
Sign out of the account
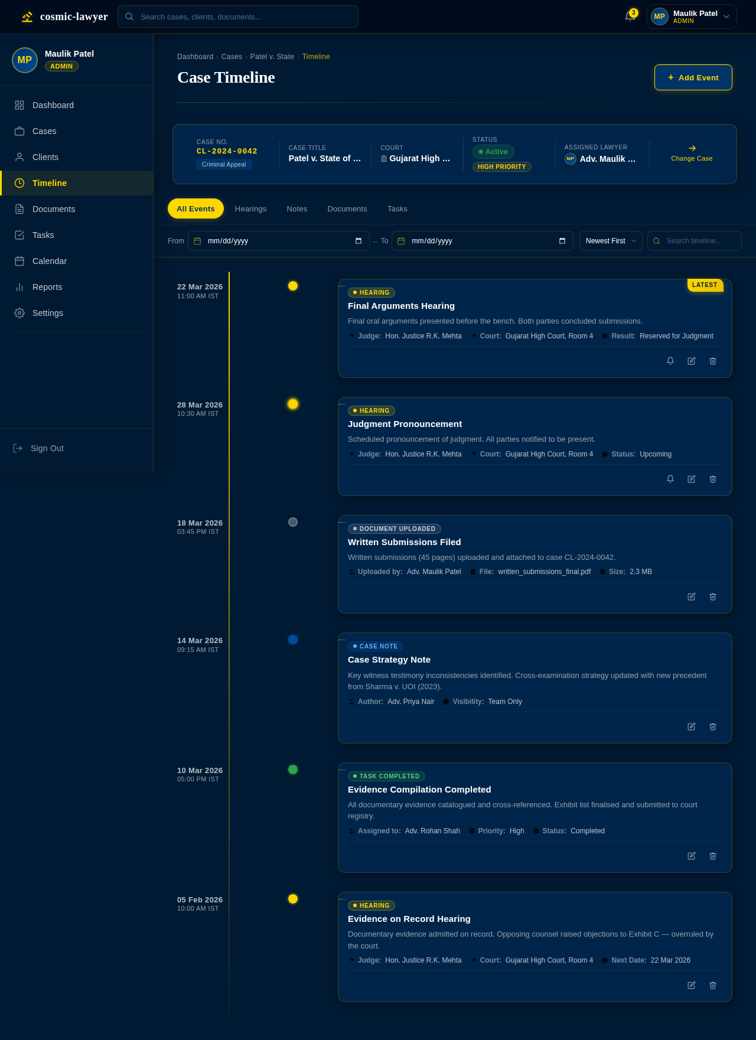click(38, 448)
